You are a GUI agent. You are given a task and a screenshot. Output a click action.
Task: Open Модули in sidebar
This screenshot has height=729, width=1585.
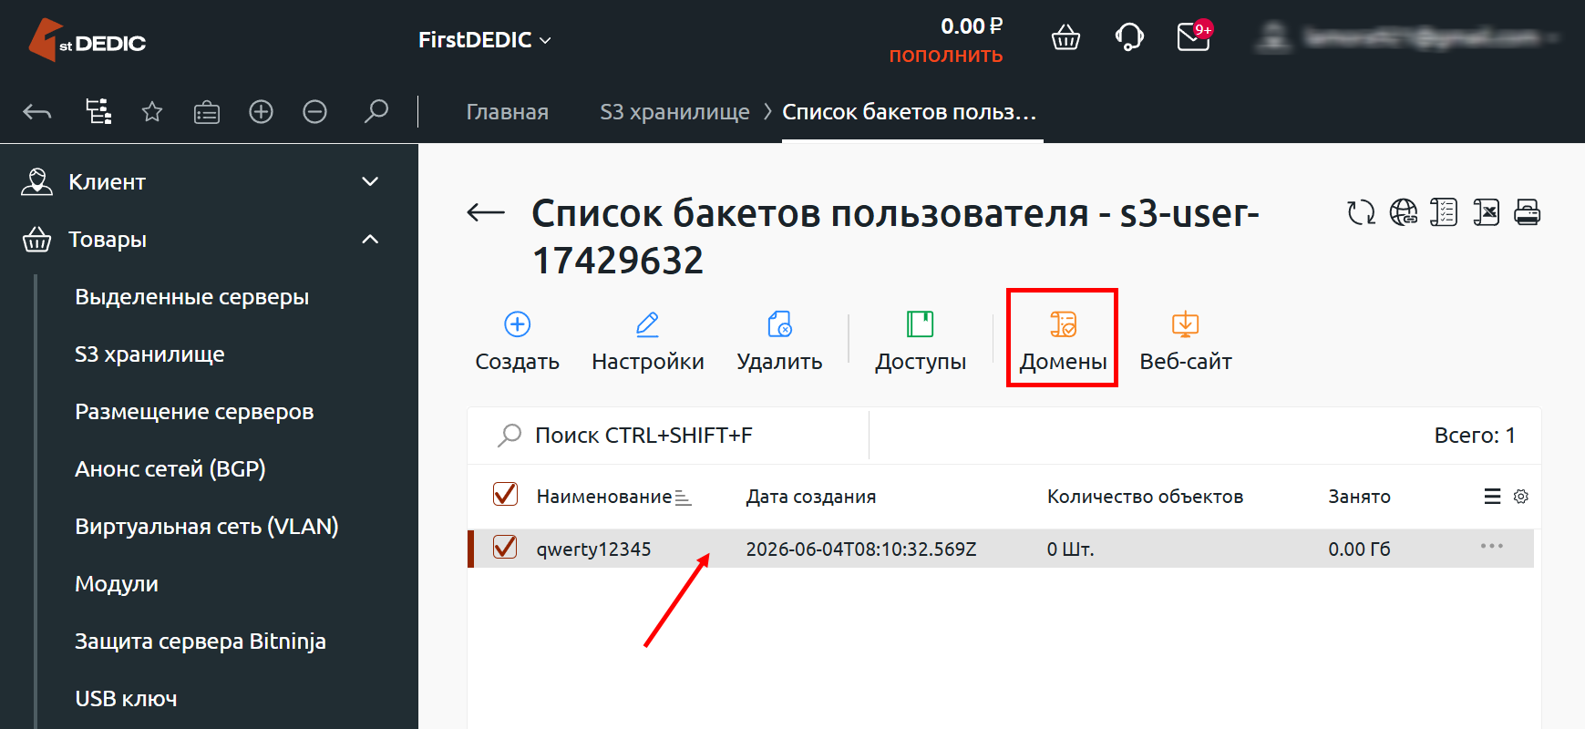tap(117, 584)
